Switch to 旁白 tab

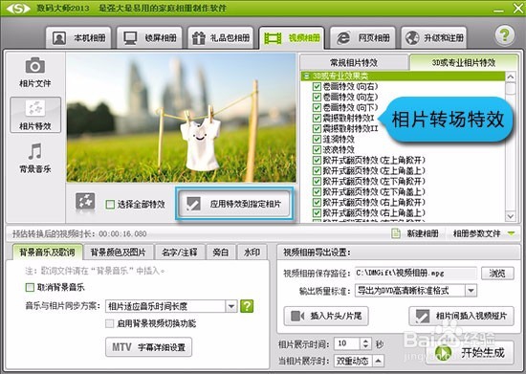[x=220, y=253]
